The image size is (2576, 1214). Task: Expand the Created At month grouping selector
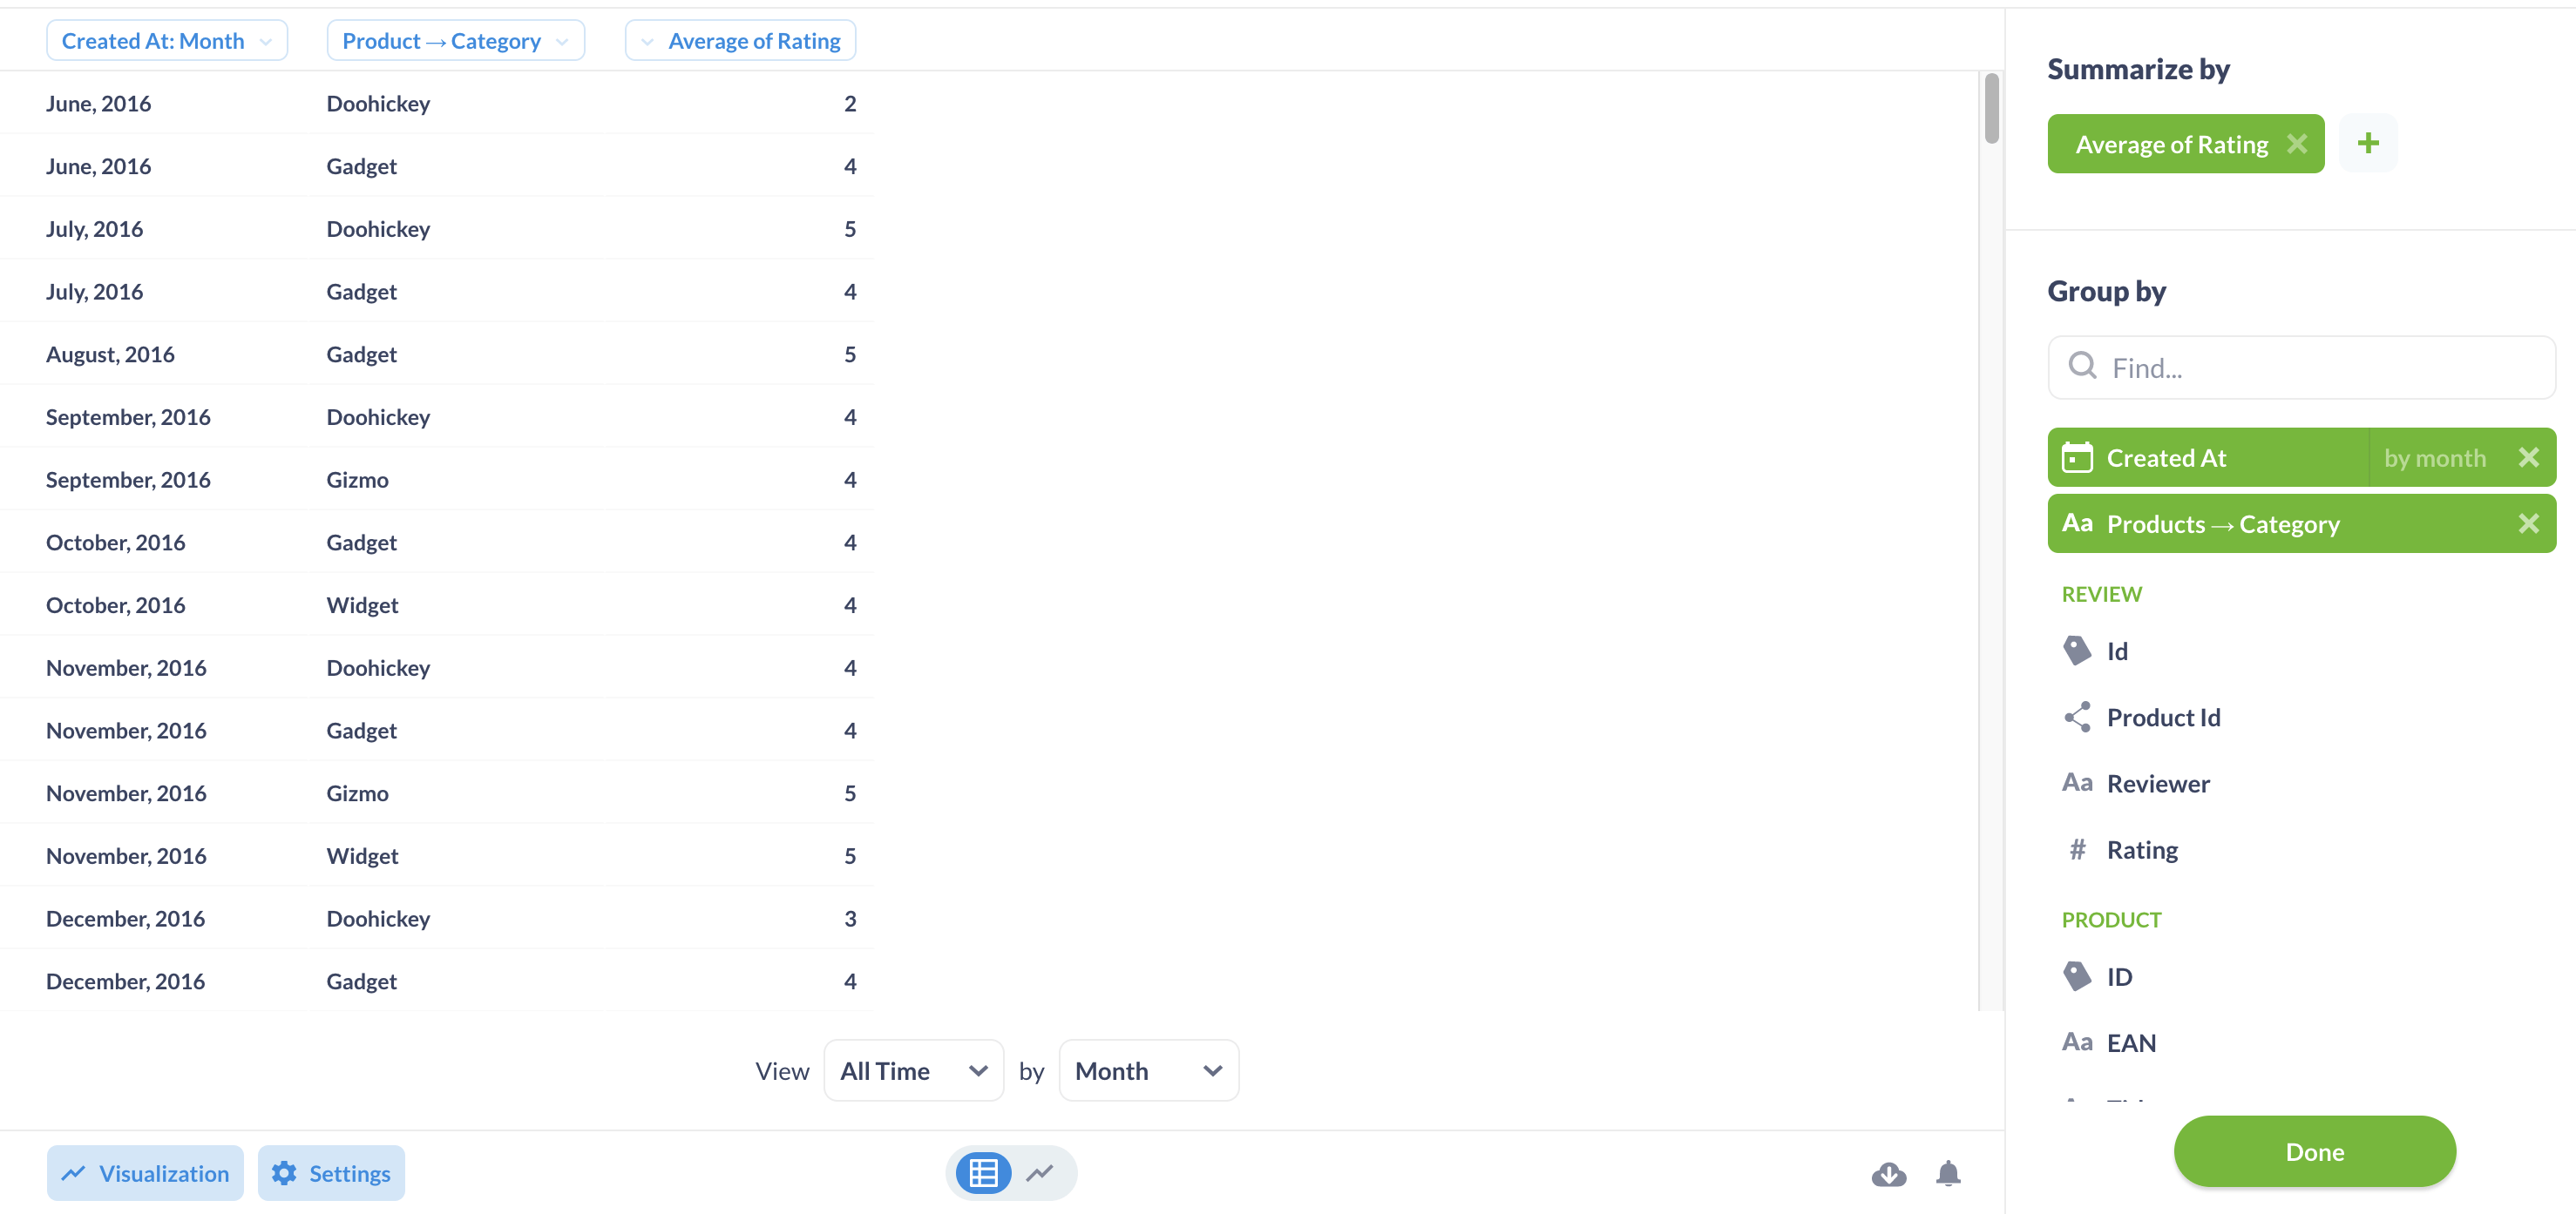pyautogui.click(x=2437, y=456)
